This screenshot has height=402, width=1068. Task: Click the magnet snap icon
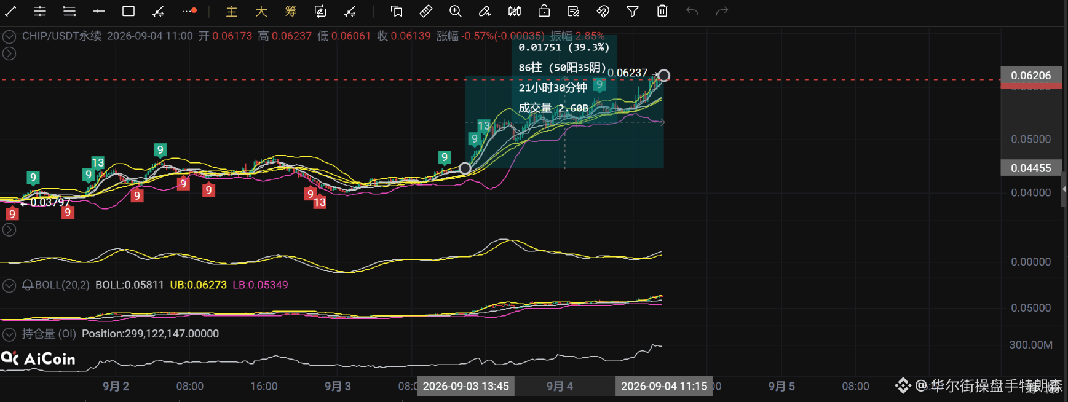pos(603,11)
